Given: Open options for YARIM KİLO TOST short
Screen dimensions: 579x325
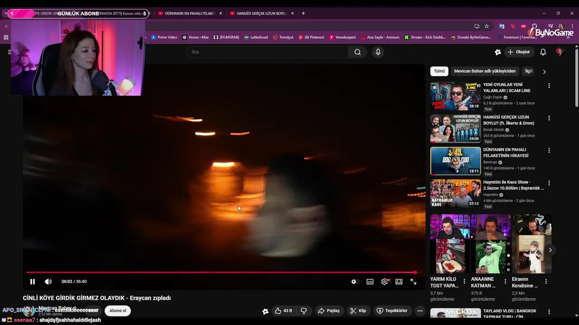Looking at the screenshot, I should (x=464, y=281).
